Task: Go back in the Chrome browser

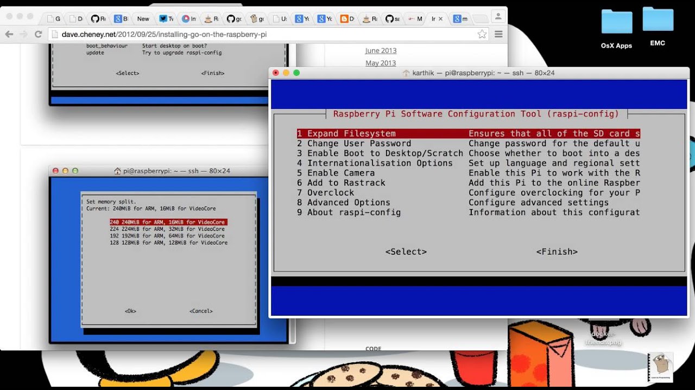Action: point(9,34)
